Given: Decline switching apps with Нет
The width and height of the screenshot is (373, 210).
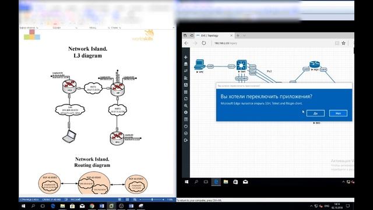Looking at the screenshot, I should pyautogui.click(x=338, y=113).
